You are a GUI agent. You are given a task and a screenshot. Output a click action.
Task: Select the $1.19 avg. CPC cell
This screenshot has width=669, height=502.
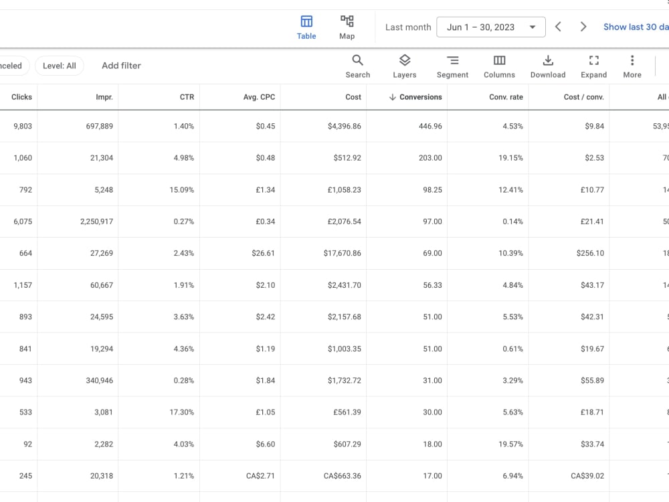(266, 349)
